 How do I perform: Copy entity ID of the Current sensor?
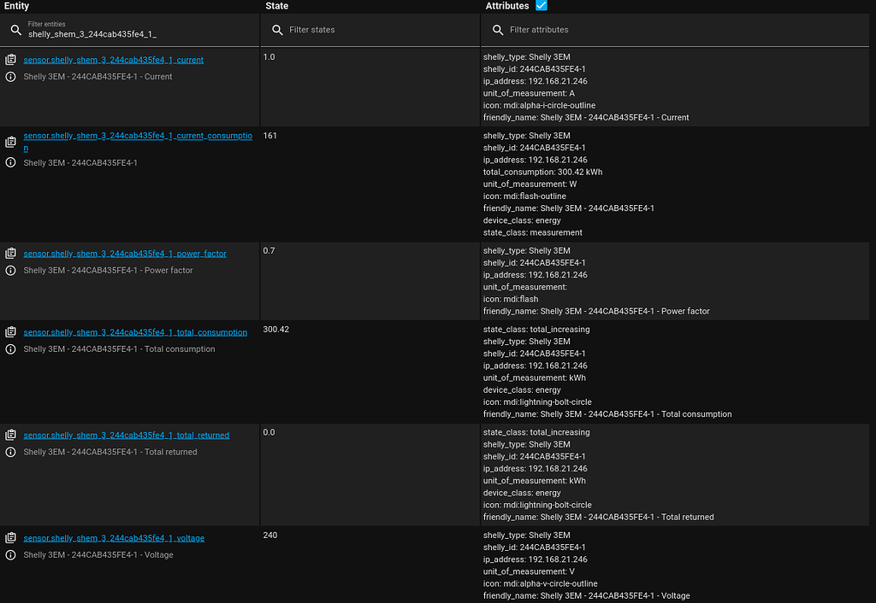(9, 59)
